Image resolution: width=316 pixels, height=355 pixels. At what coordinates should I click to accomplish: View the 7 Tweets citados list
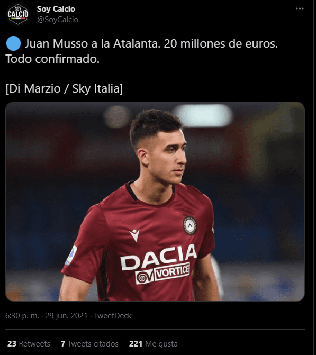[x=89, y=344]
